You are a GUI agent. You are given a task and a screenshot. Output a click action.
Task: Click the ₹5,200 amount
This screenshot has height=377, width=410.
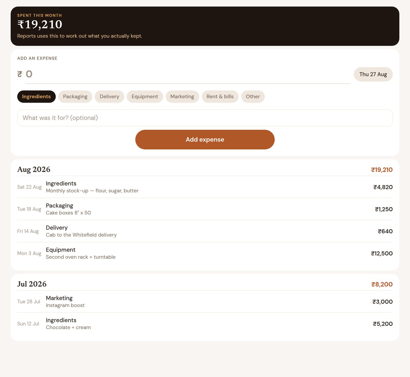tap(383, 324)
